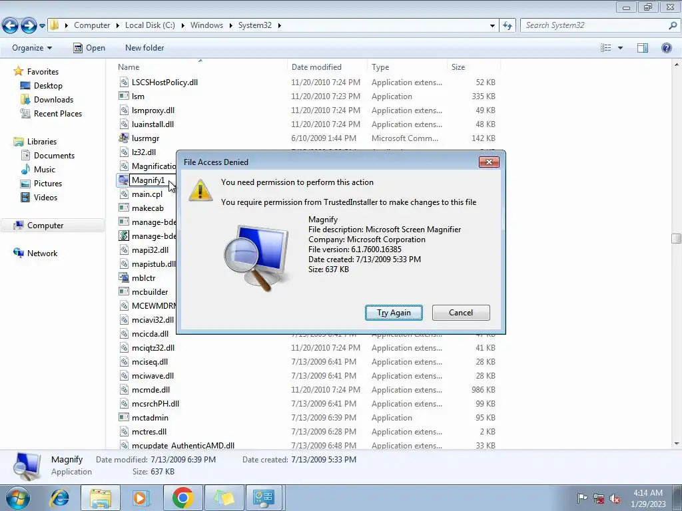Go forward with the Forward arrow
This screenshot has height=511, width=682.
29,25
